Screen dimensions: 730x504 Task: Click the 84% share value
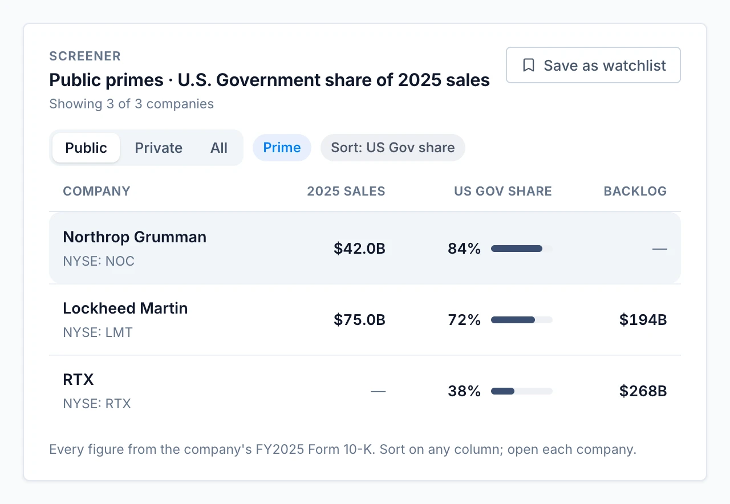(464, 249)
